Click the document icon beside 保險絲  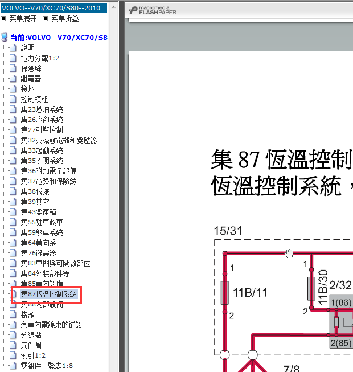[13, 68]
